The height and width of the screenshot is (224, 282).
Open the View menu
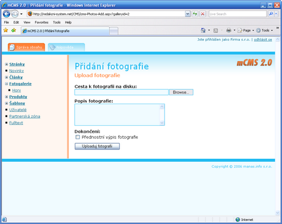tap(27, 23)
